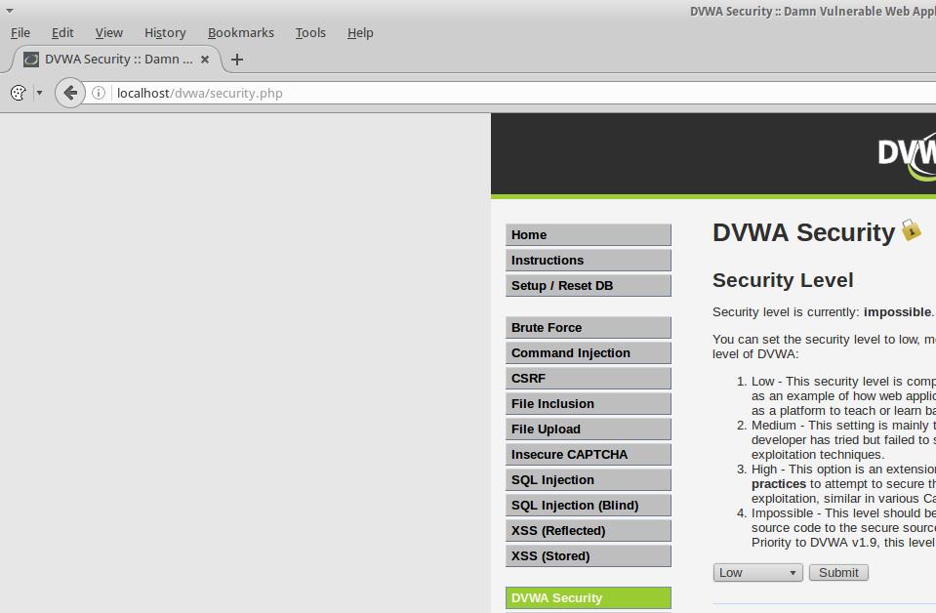936x613 pixels.
Task: Open the security level Low dropdown
Action: (758, 573)
